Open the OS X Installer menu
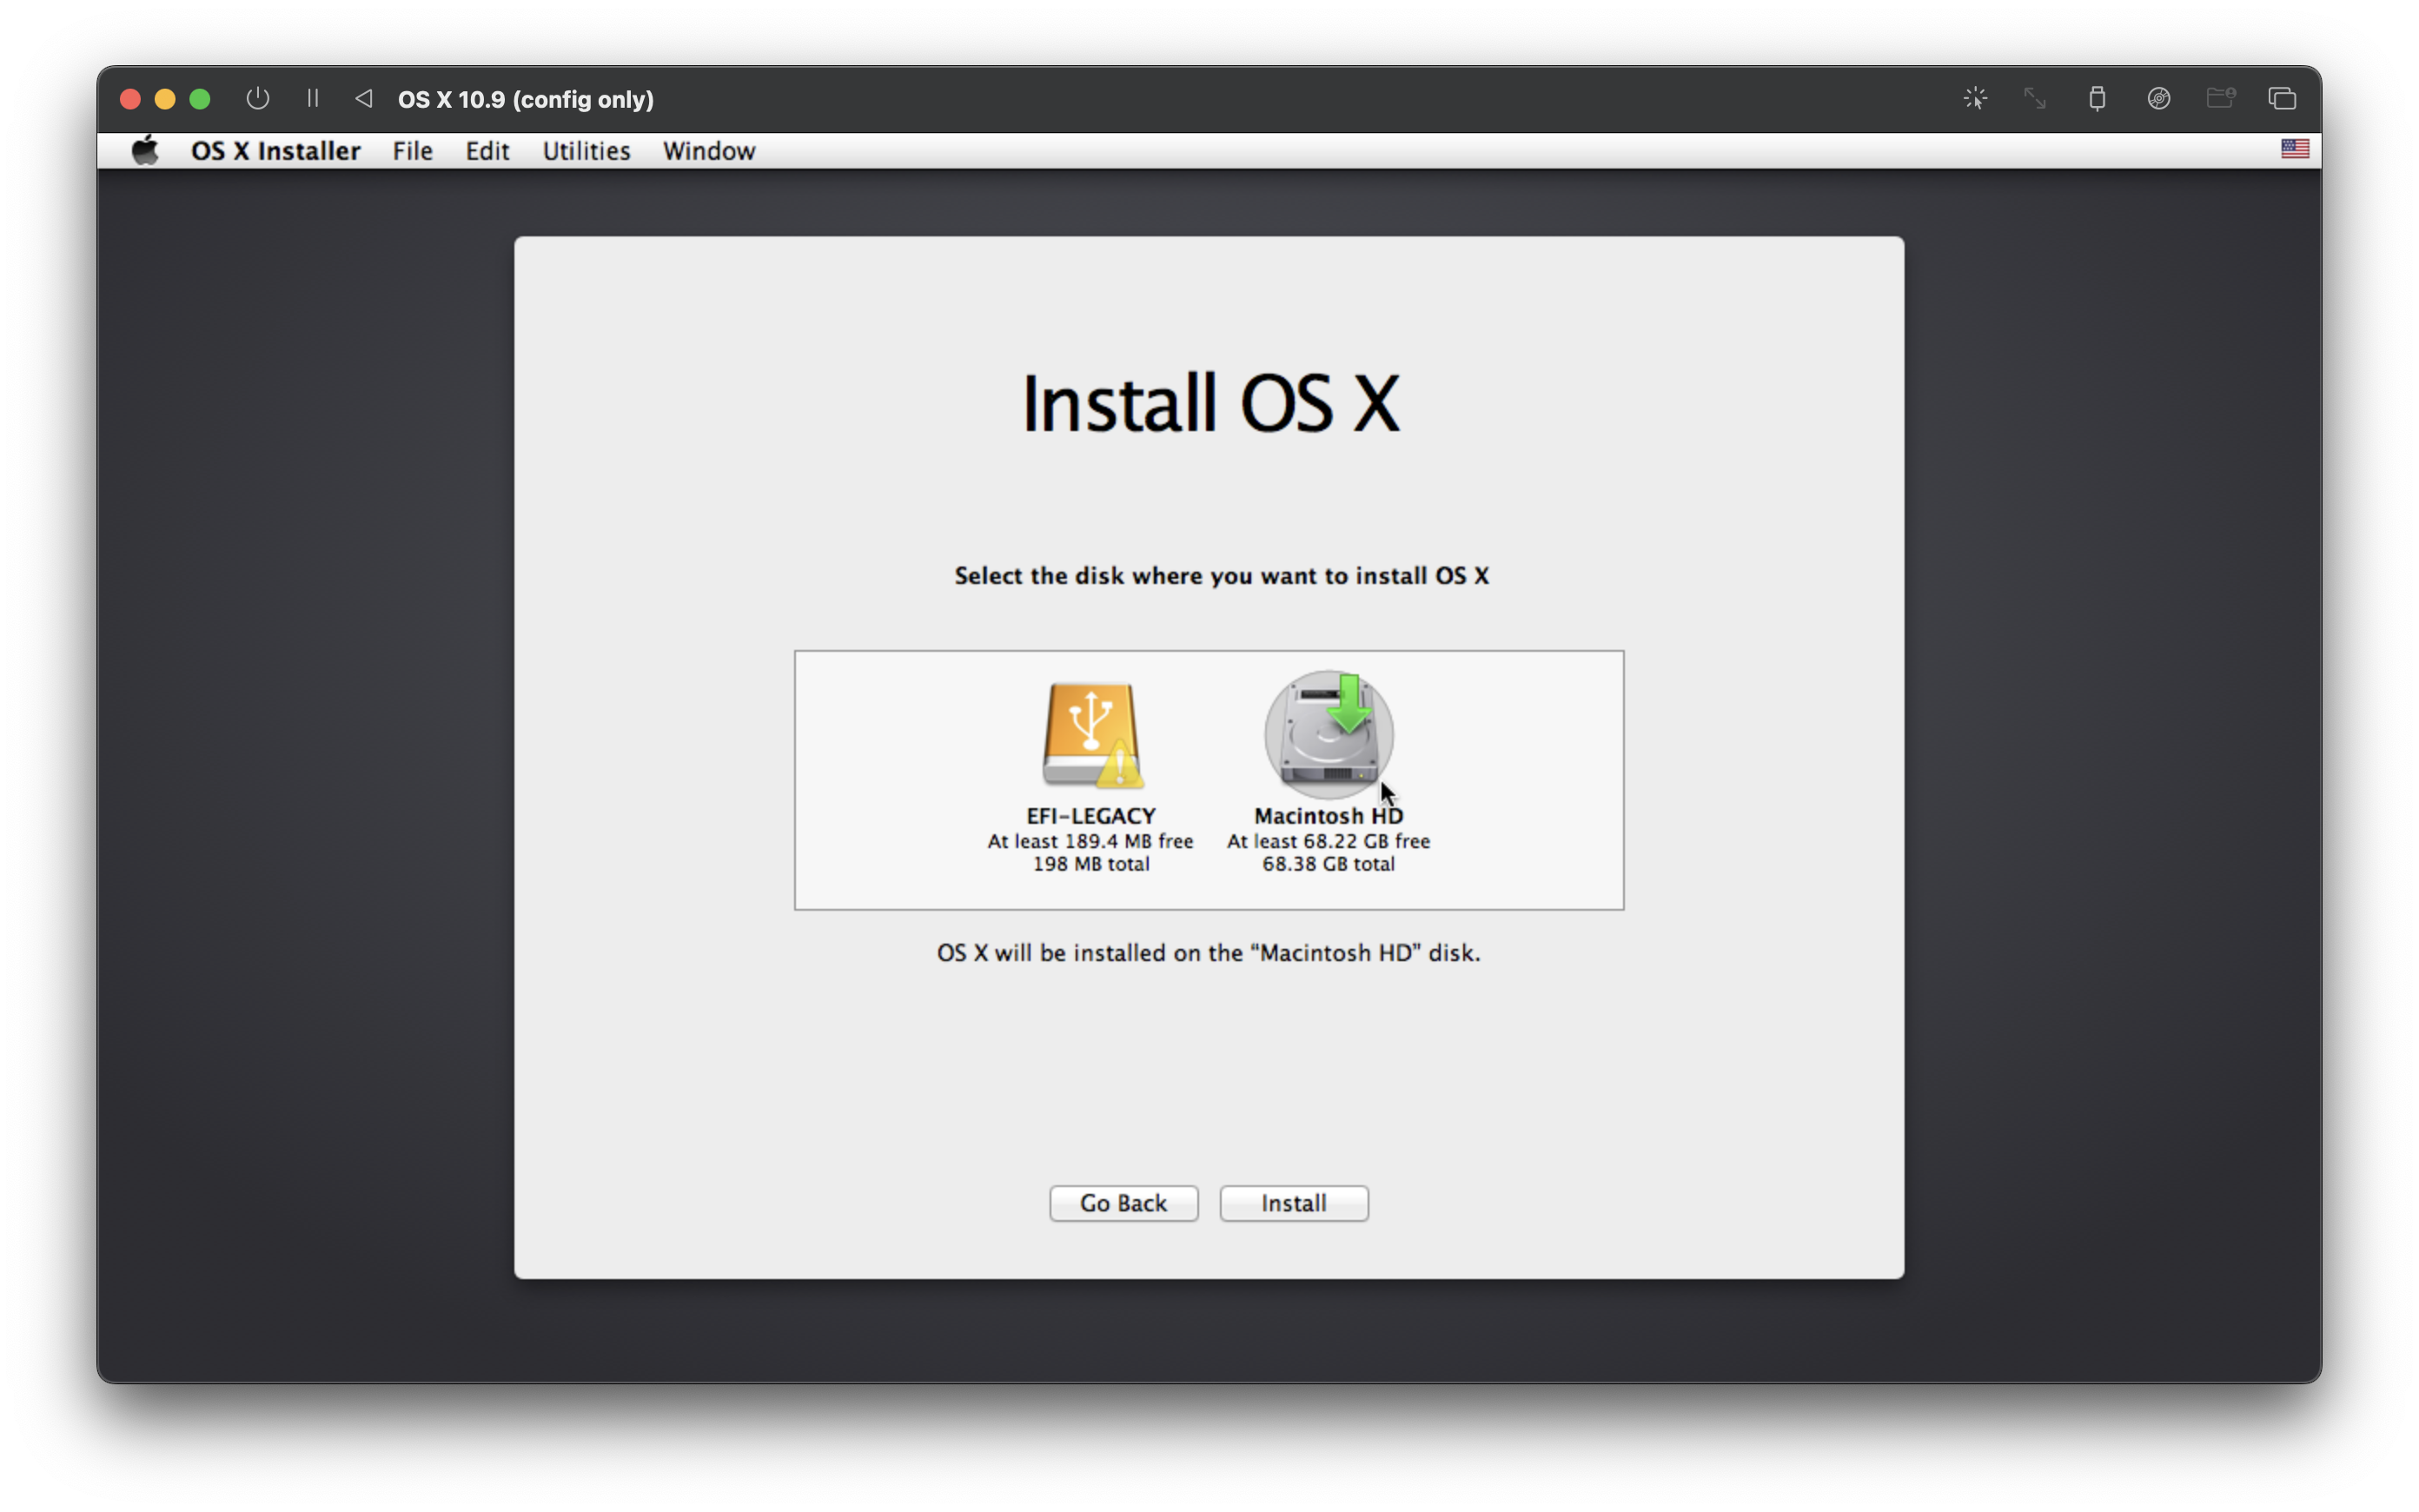Screen dimensions: 2419x1512 [x=275, y=151]
